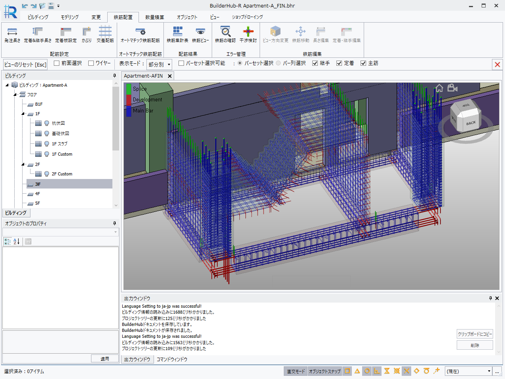Launch 鉄筋の確認 rebar check
505x379 pixels.
click(x=225, y=34)
